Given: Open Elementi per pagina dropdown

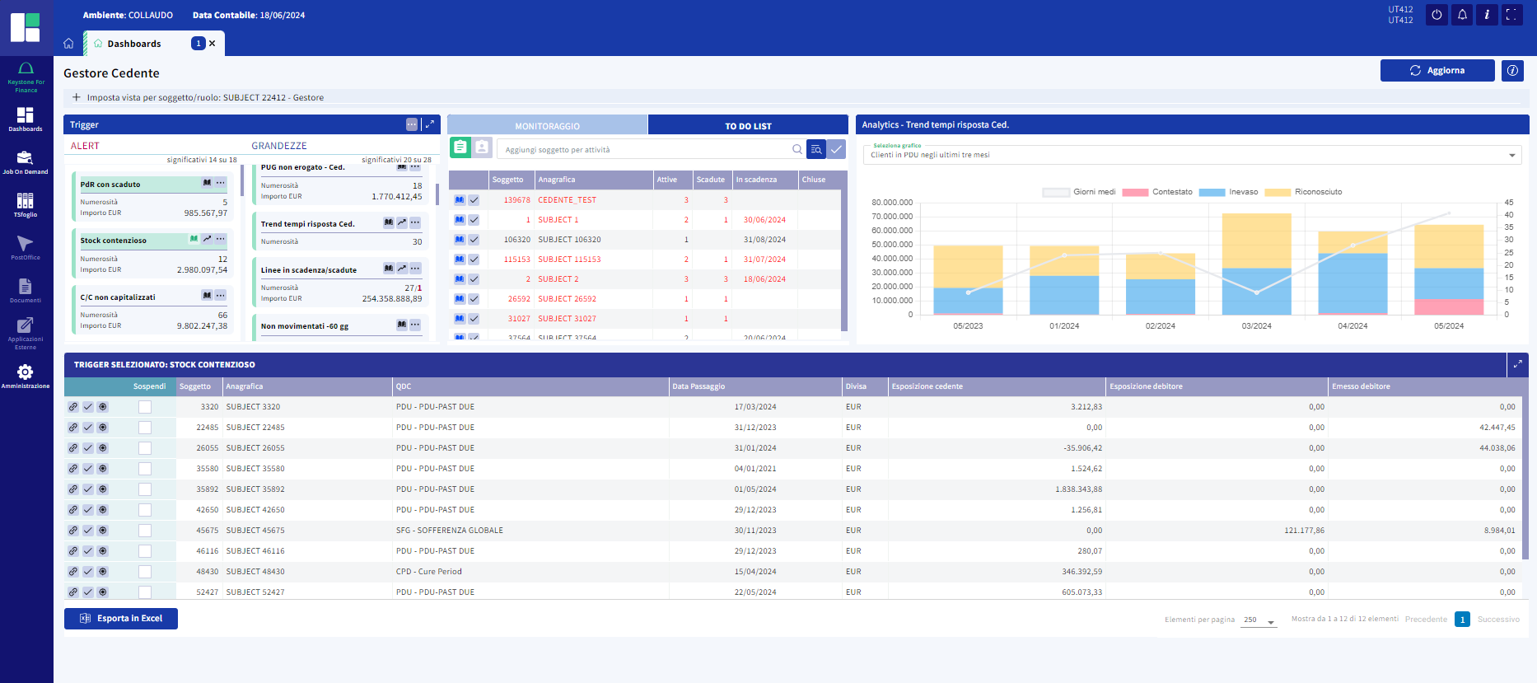Looking at the screenshot, I should click(x=1259, y=620).
